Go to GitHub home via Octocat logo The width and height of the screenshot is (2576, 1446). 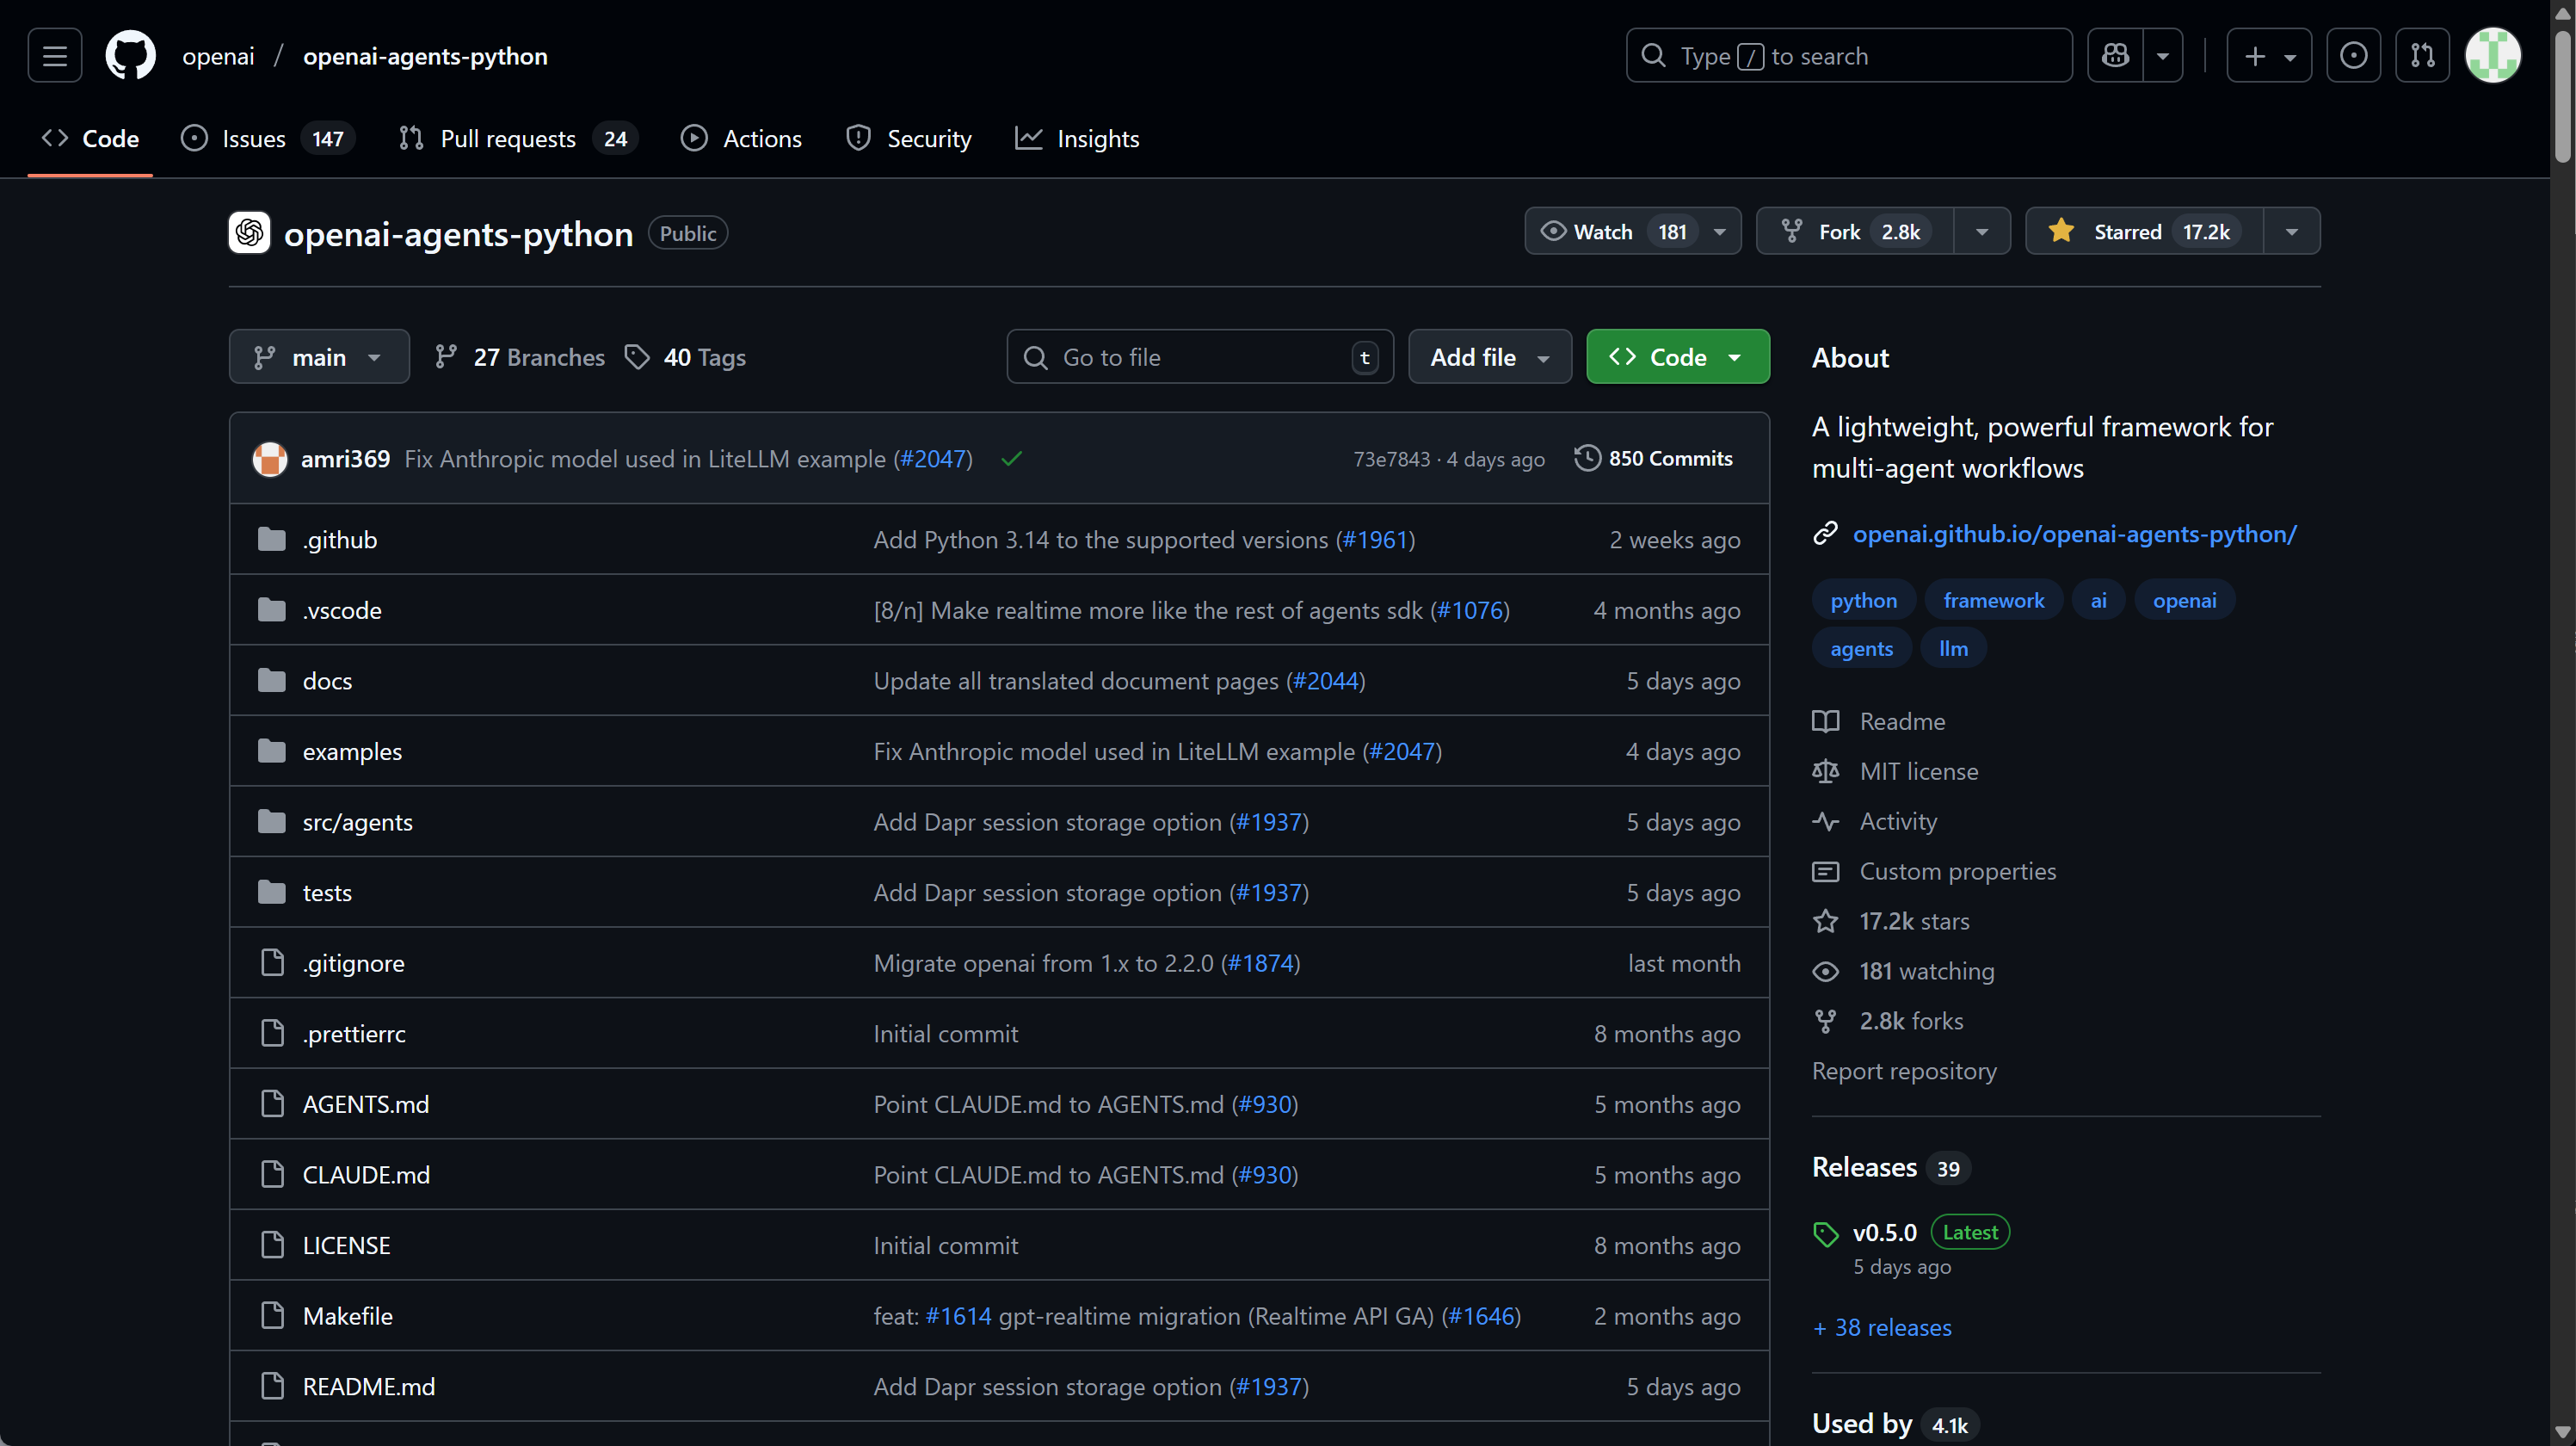click(131, 56)
